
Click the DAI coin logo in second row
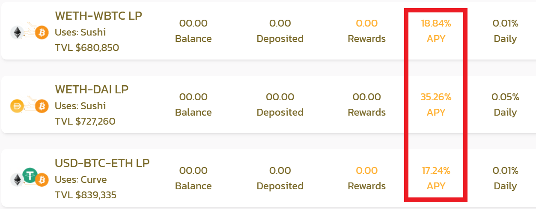click(x=18, y=106)
